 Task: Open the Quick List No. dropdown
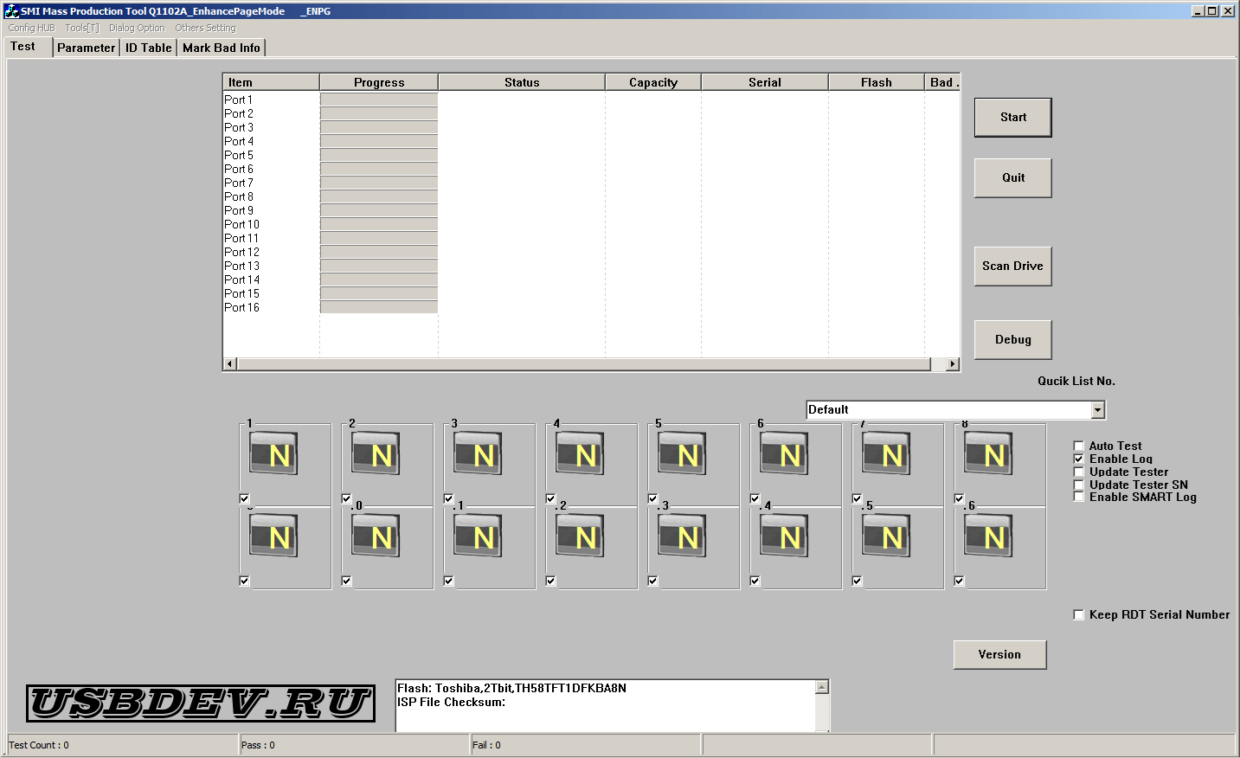coord(1097,410)
